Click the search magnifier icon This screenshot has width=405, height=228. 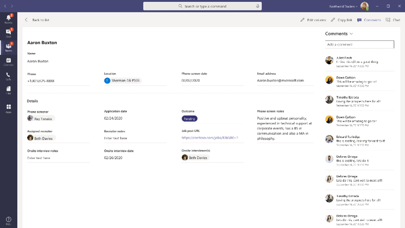180,6
